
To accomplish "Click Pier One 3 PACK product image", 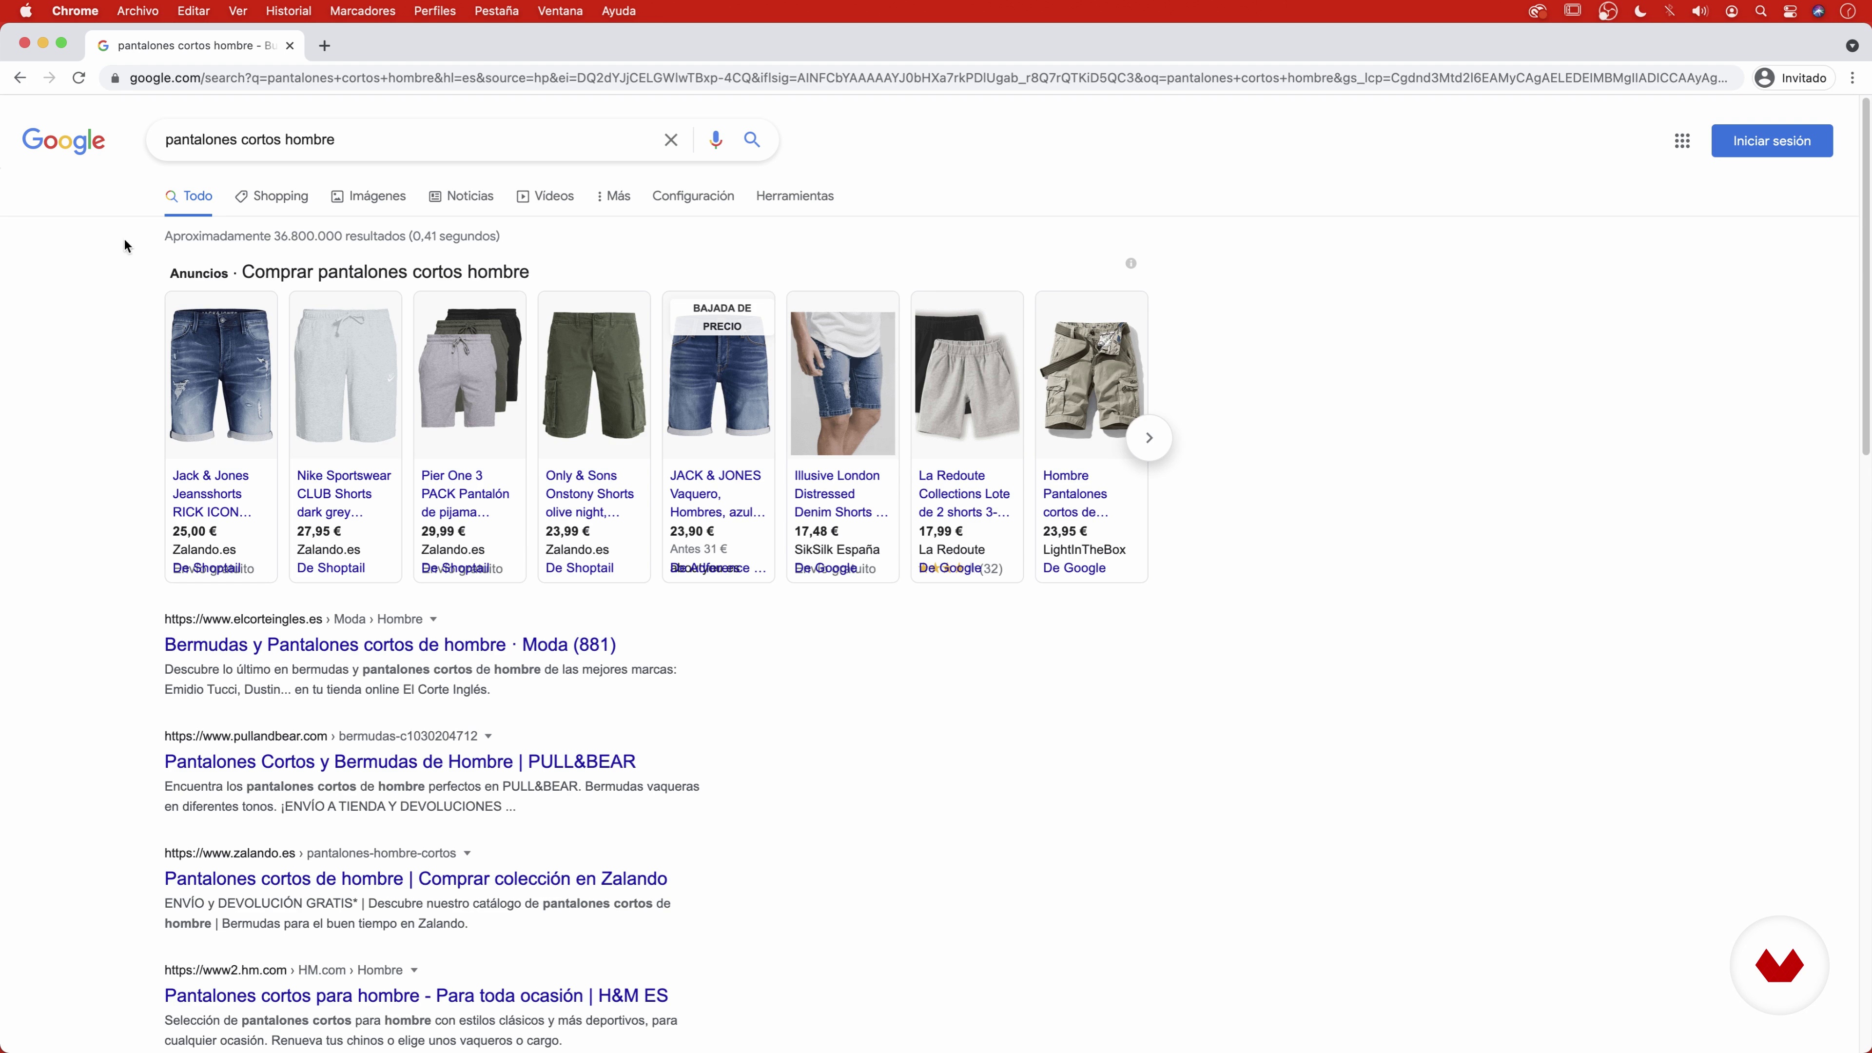I will point(469,375).
